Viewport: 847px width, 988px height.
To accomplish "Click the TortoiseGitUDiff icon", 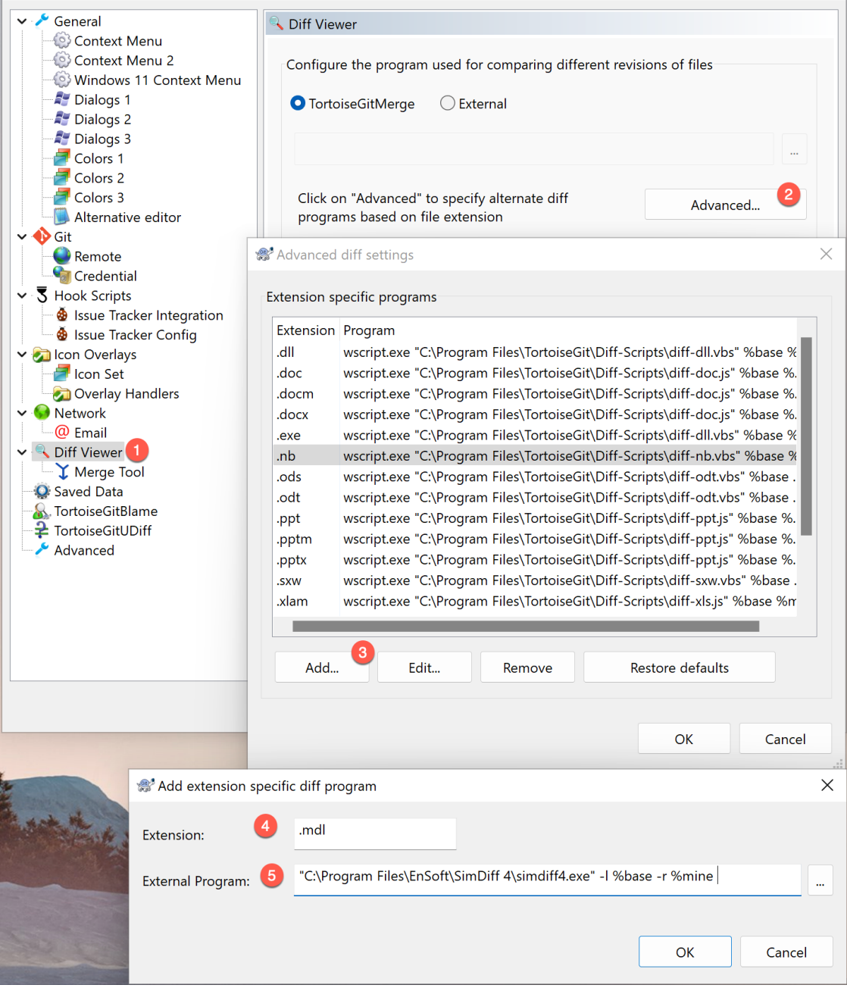I will coord(42,530).
